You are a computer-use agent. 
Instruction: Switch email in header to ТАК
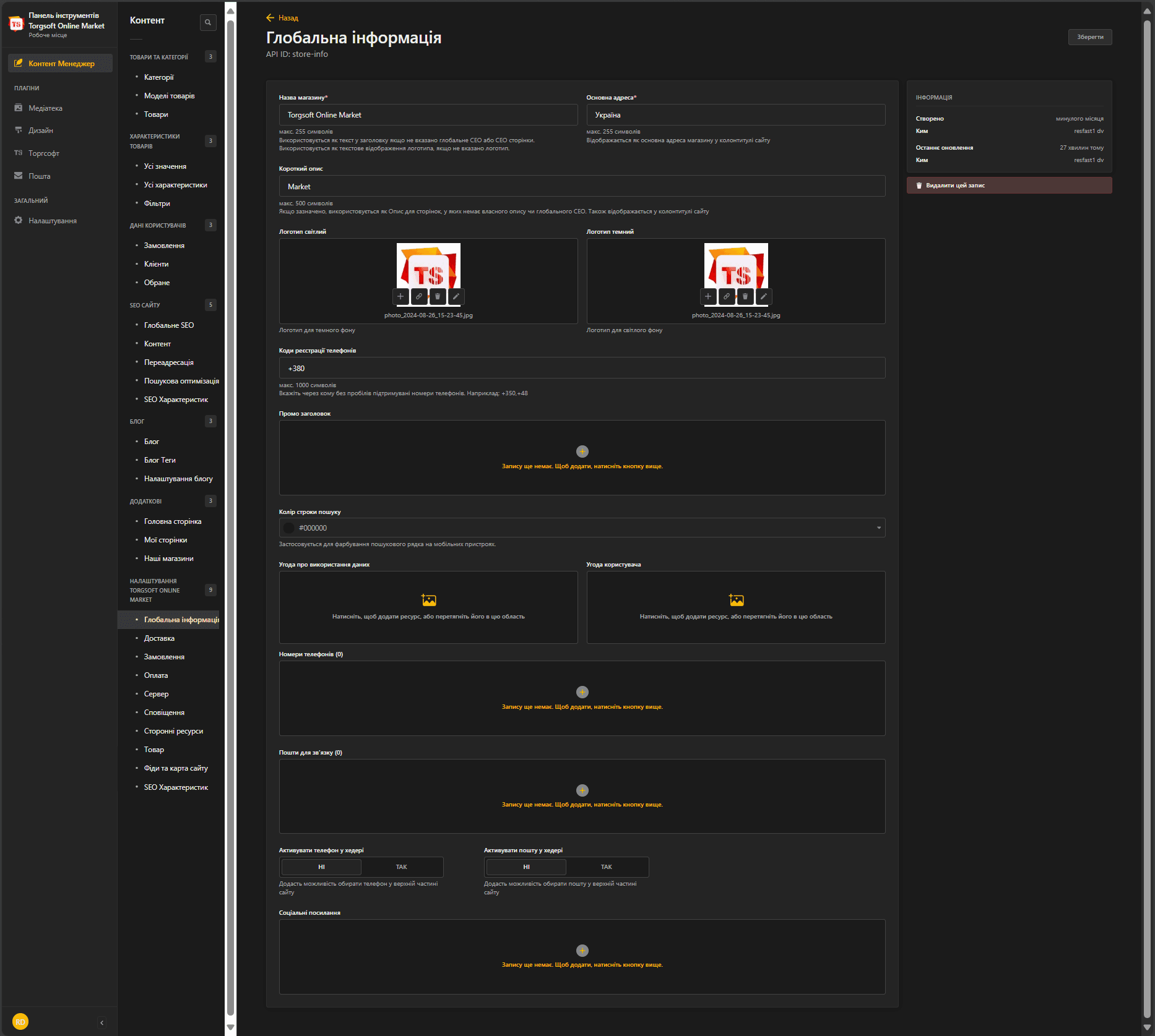tap(606, 867)
